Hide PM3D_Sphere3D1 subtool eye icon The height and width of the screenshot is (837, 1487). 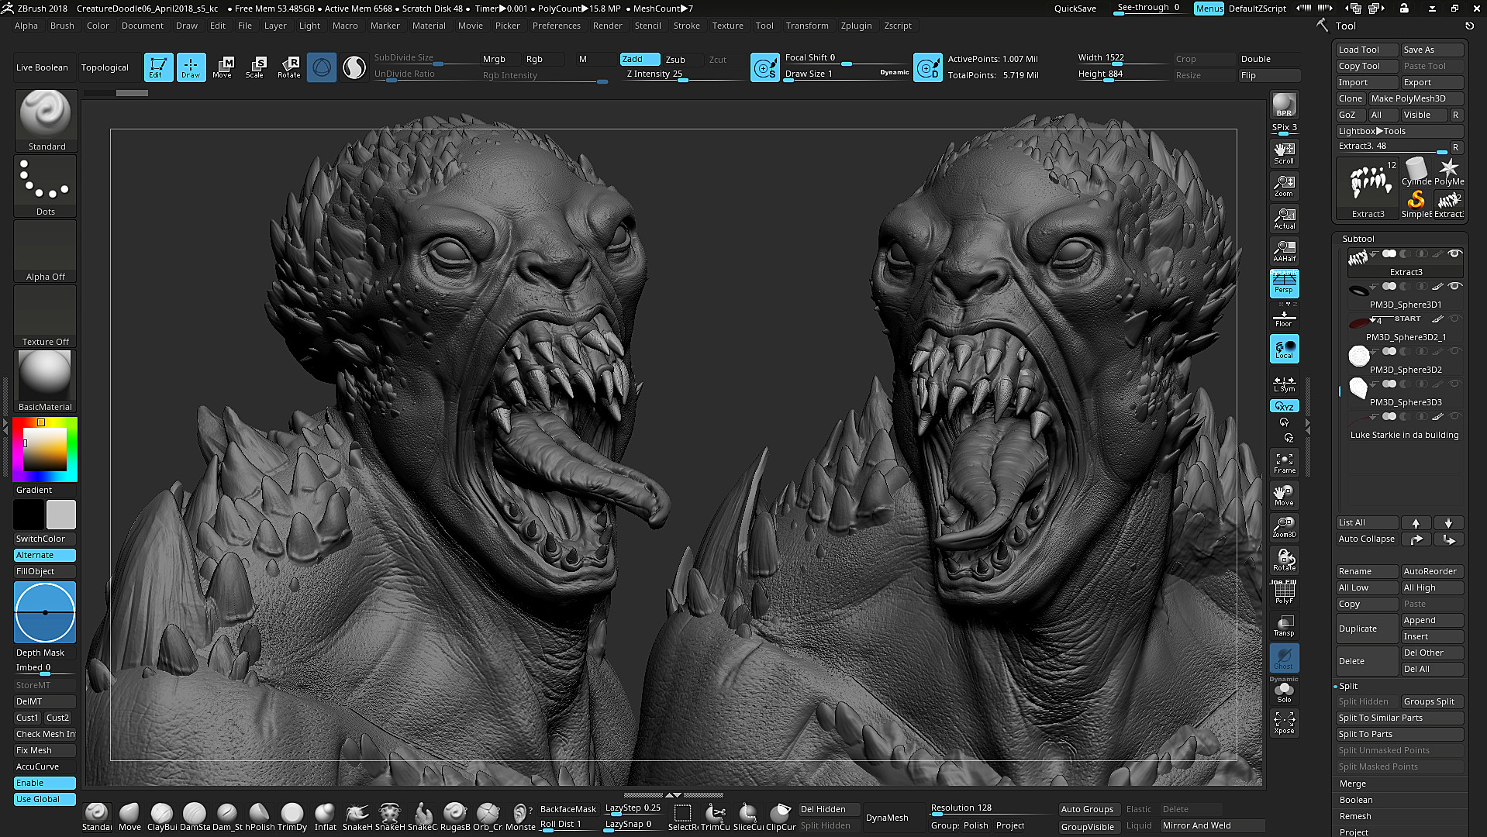point(1455,287)
